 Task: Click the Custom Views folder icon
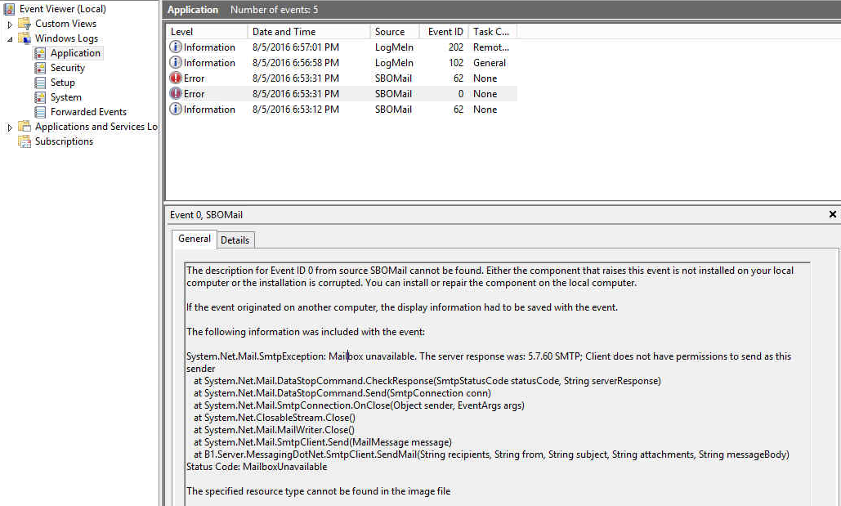(25, 23)
